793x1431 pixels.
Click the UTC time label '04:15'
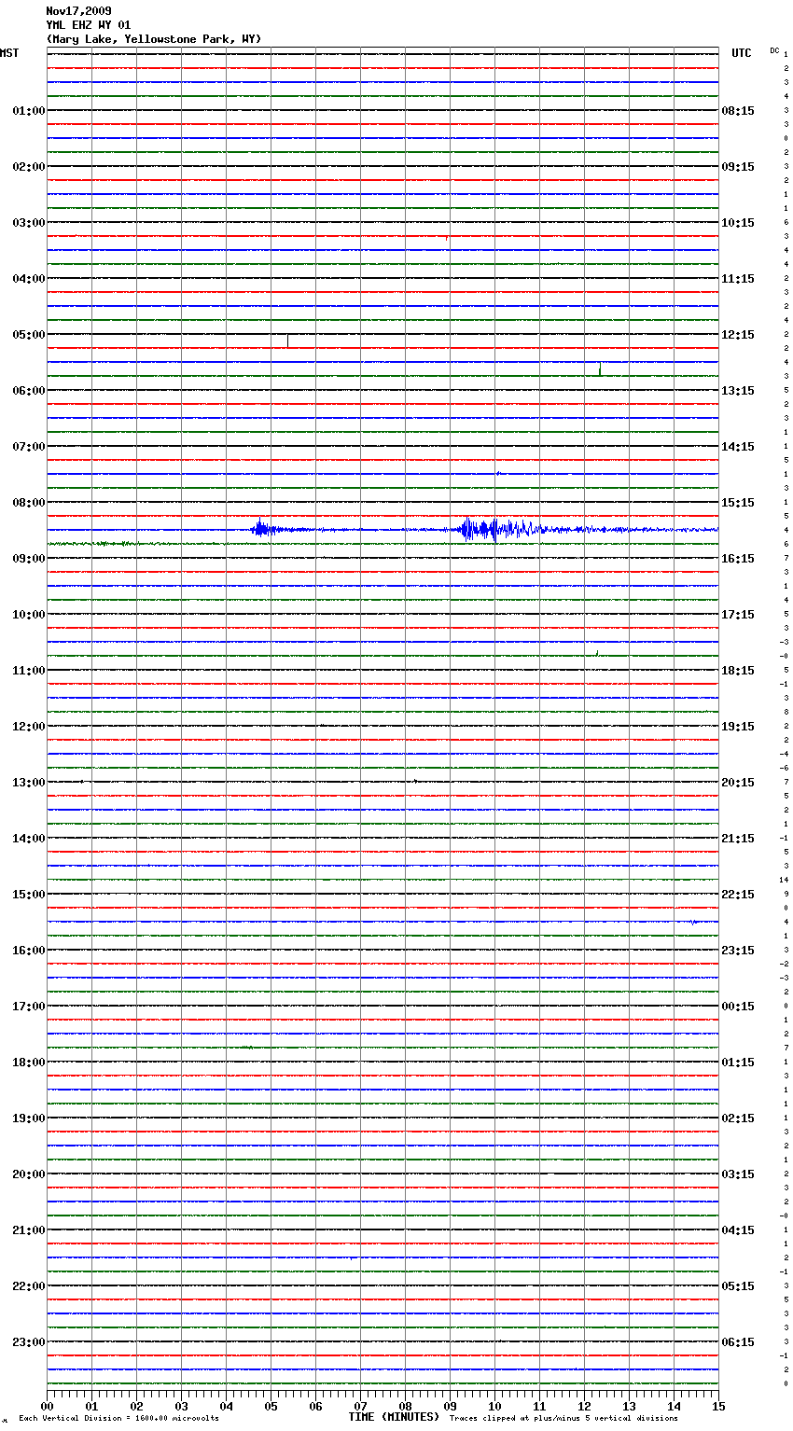pyautogui.click(x=738, y=1230)
